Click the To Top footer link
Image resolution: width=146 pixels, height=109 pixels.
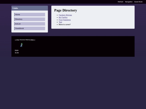pyautogui.click(x=17, y=52)
